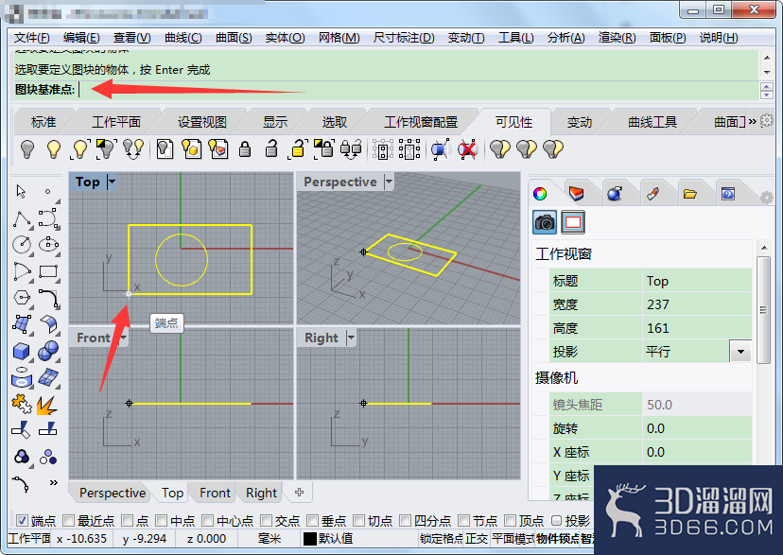The height and width of the screenshot is (555, 783).
Task: Select the Boolean union spheres tool
Action: click(x=48, y=352)
